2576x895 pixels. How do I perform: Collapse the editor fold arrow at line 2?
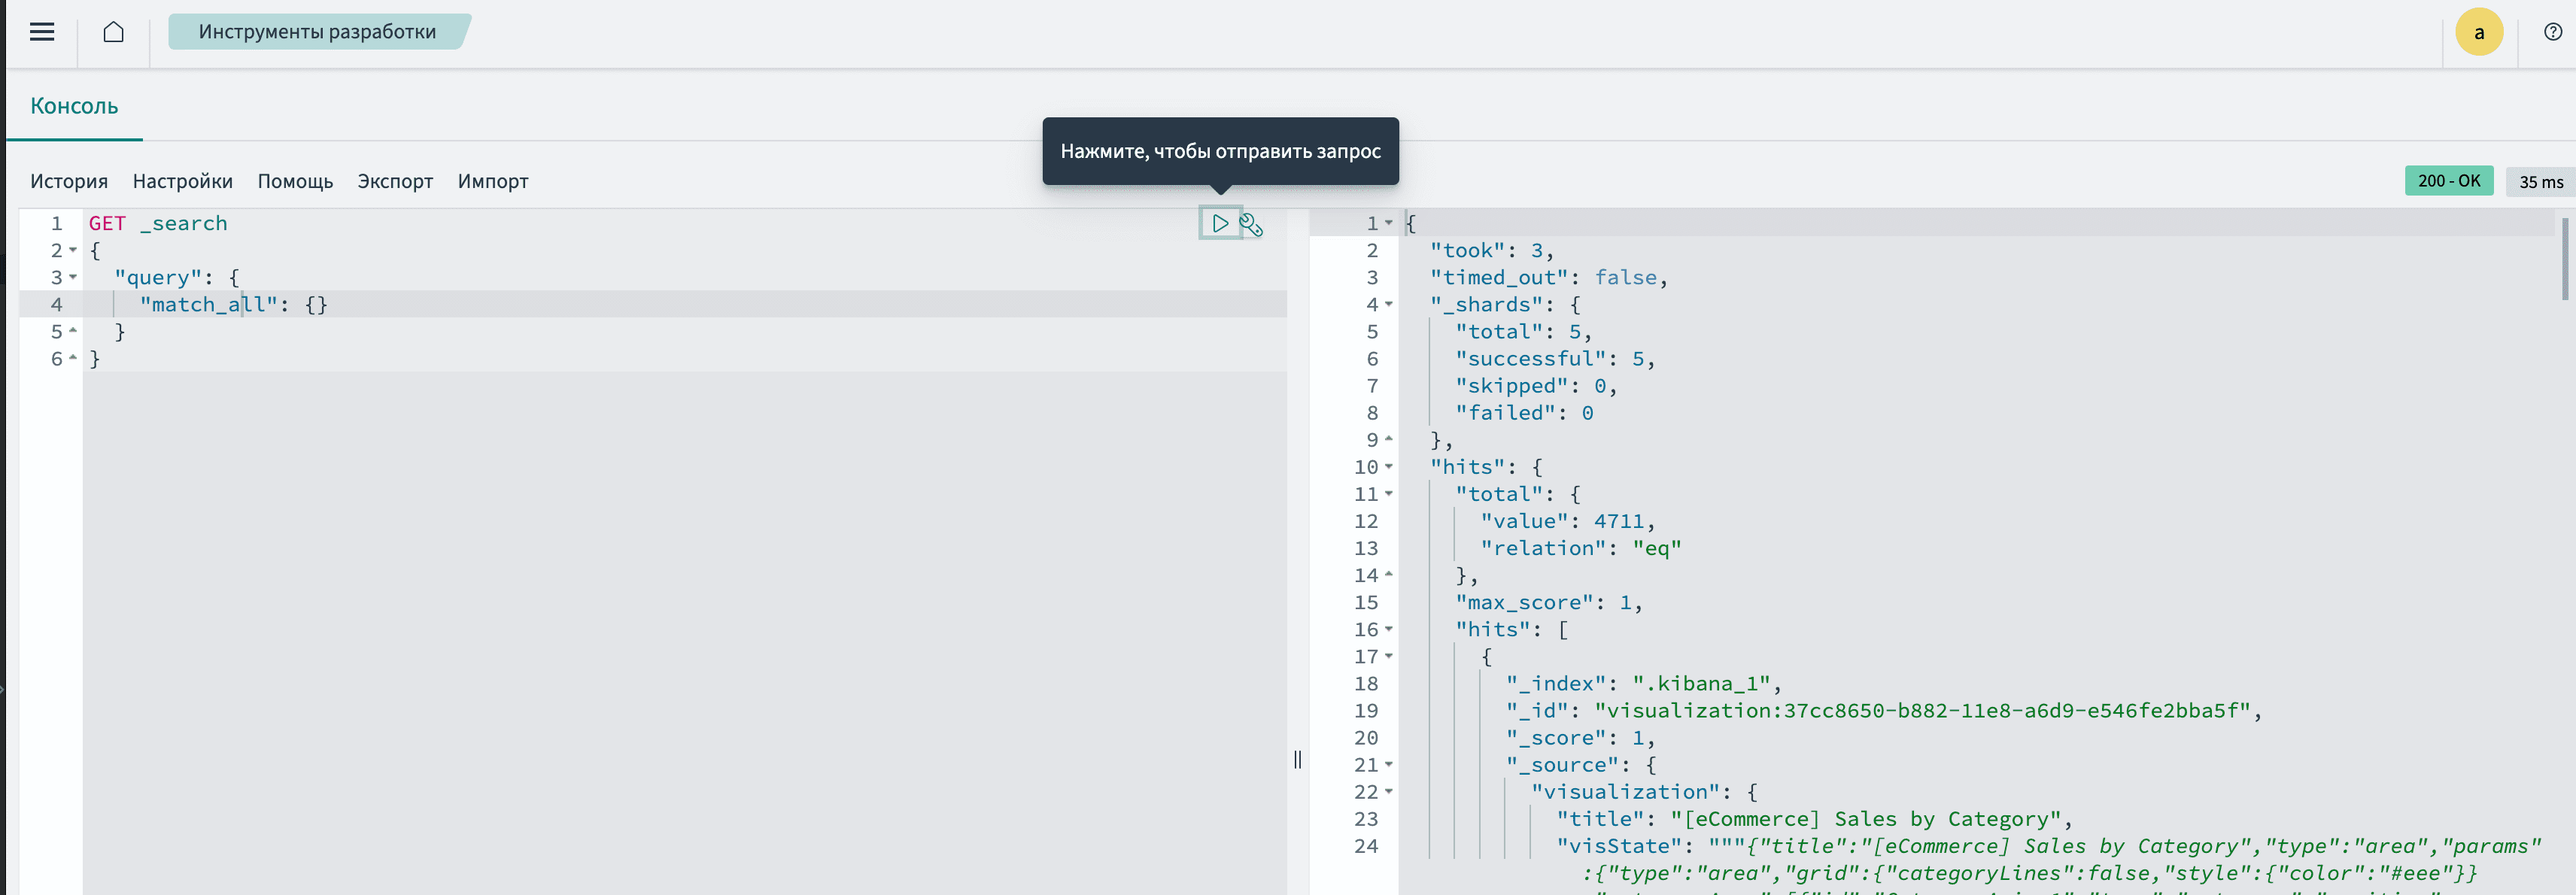pyautogui.click(x=73, y=251)
